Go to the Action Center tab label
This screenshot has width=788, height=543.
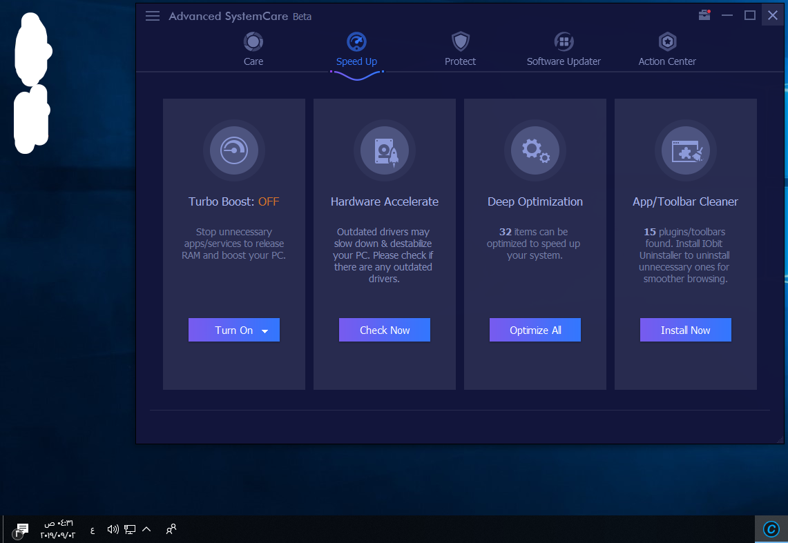coord(667,61)
